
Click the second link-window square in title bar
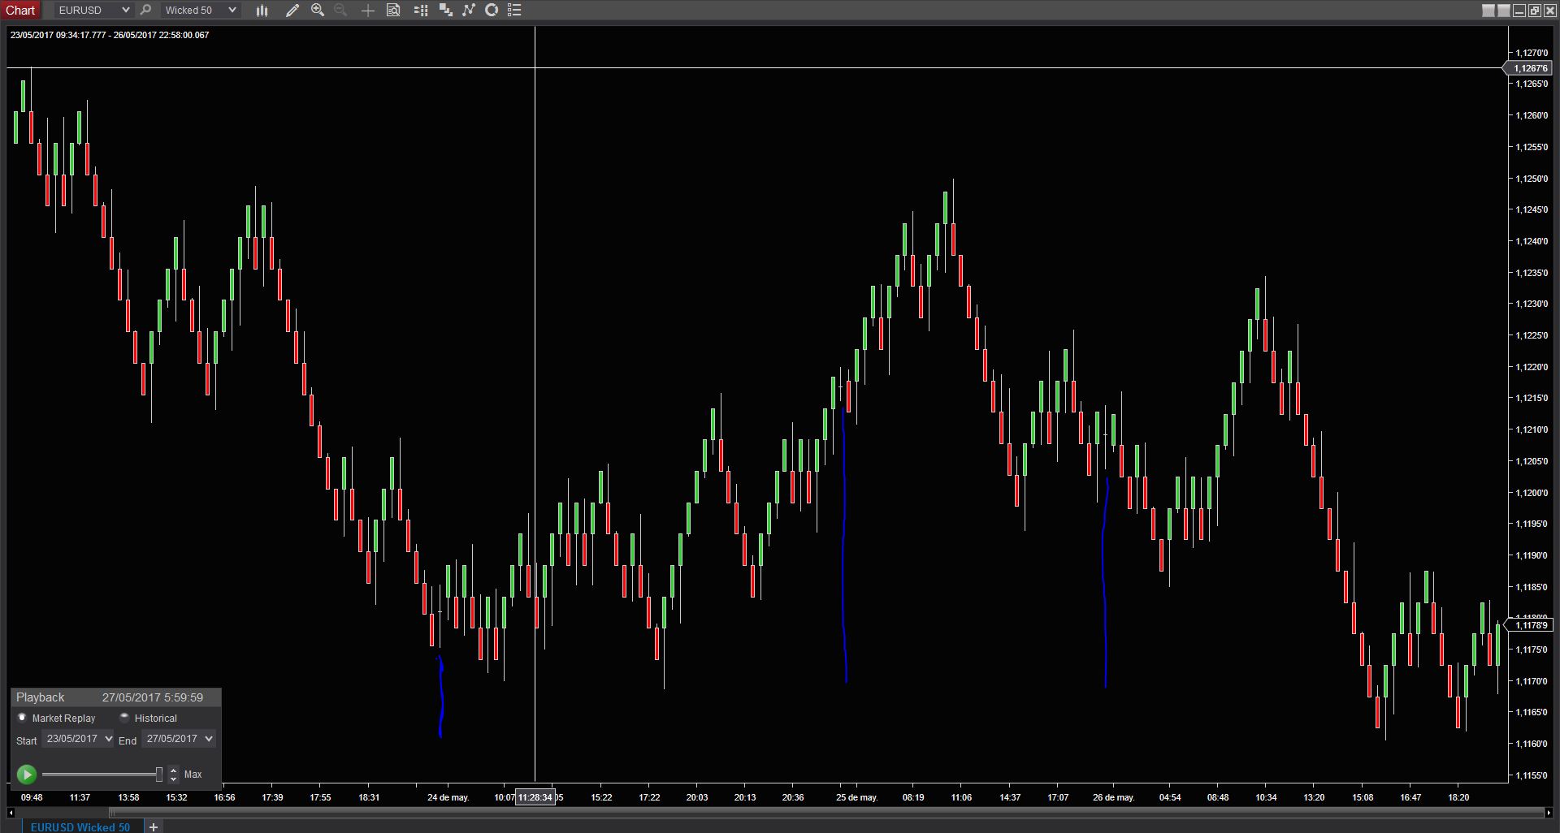tap(1504, 11)
